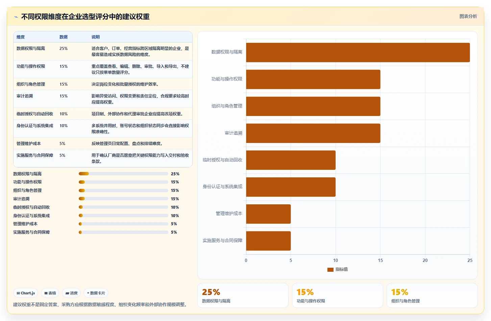Viewport: 491px width, 321px height.
Task: Click the x-axis label 20
Action: tap(425, 260)
